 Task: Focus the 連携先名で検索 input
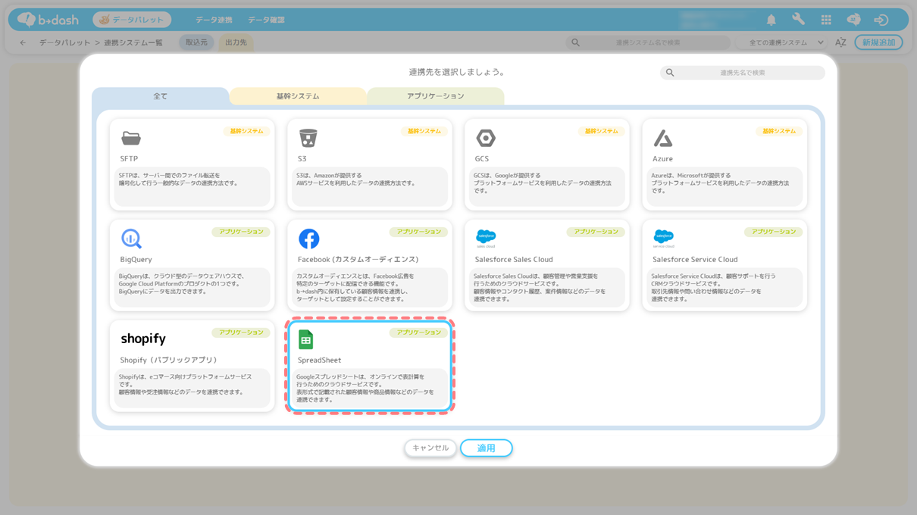point(743,73)
